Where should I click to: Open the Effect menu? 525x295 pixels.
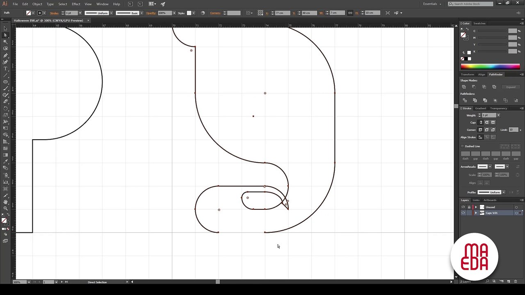click(76, 4)
